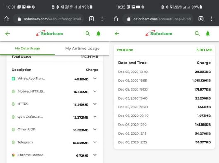Go back using the left Safaricom arrow
This screenshot has height=163, width=219.
click(x=7, y=33)
